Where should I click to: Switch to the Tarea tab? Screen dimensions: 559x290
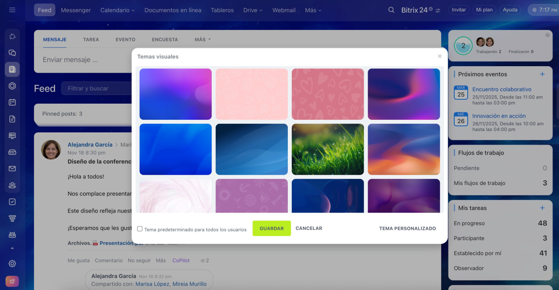(x=91, y=39)
